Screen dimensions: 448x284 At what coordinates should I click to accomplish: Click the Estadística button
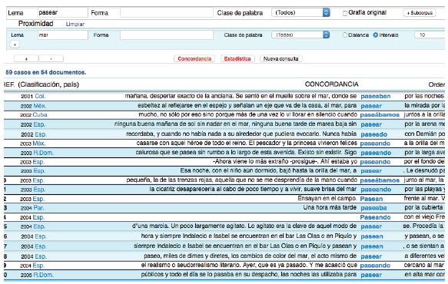237,58
